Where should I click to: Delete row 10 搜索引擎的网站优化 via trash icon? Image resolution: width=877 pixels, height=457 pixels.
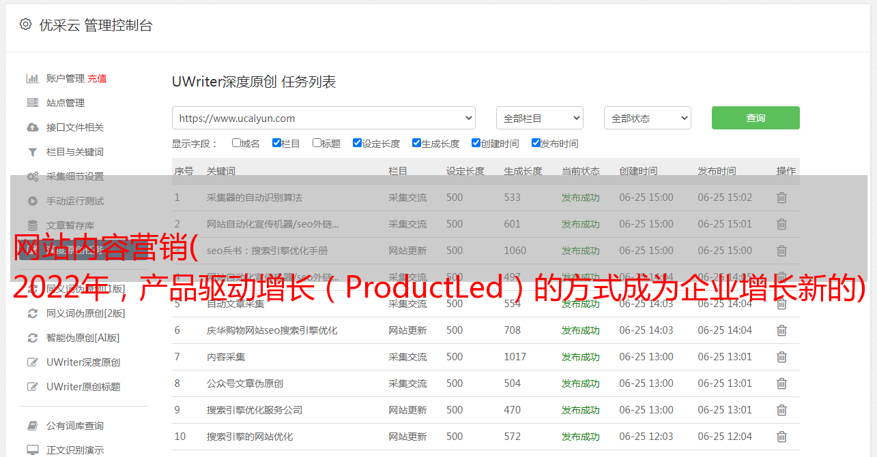coord(781,437)
